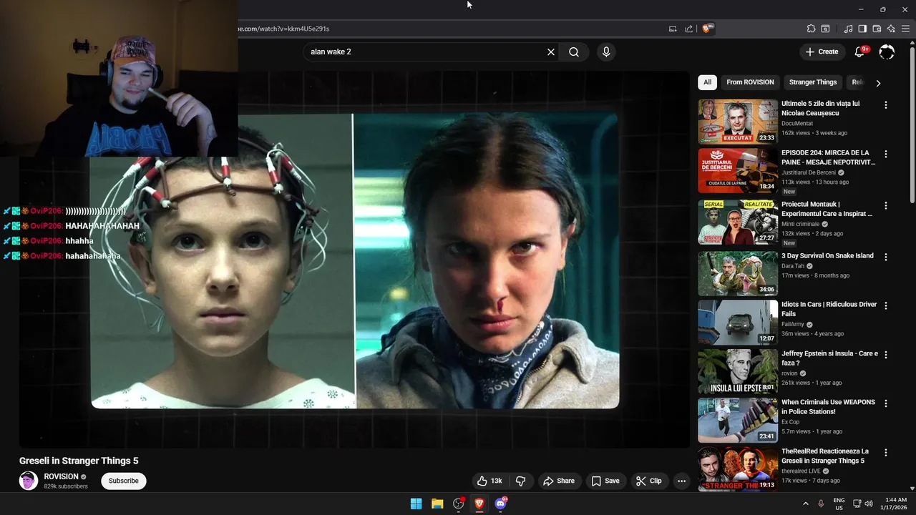Click the magnifier search button
This screenshot has height=515, width=916.
click(x=574, y=51)
